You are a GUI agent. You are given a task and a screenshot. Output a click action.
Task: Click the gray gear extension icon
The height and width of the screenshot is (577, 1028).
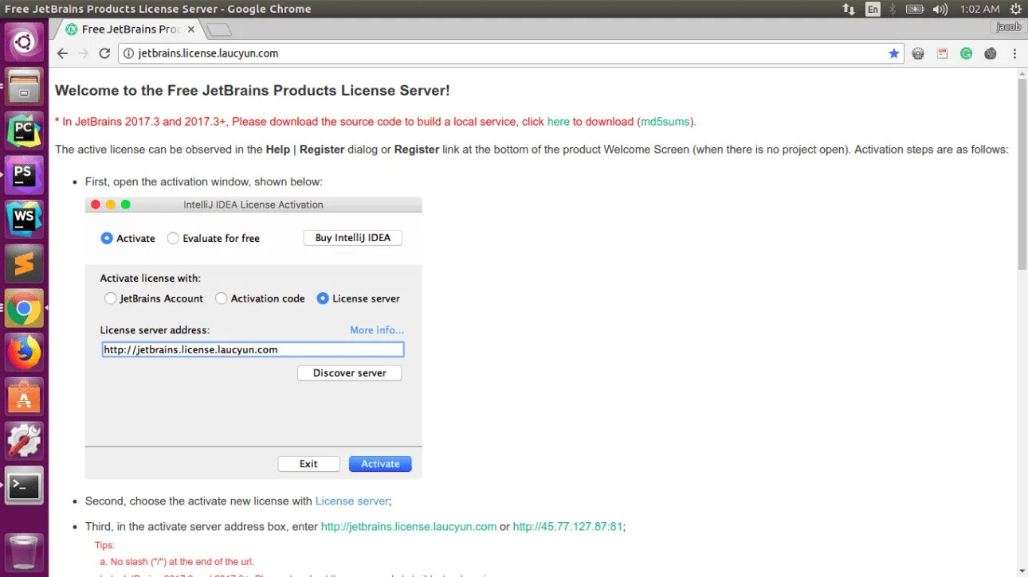tap(918, 53)
